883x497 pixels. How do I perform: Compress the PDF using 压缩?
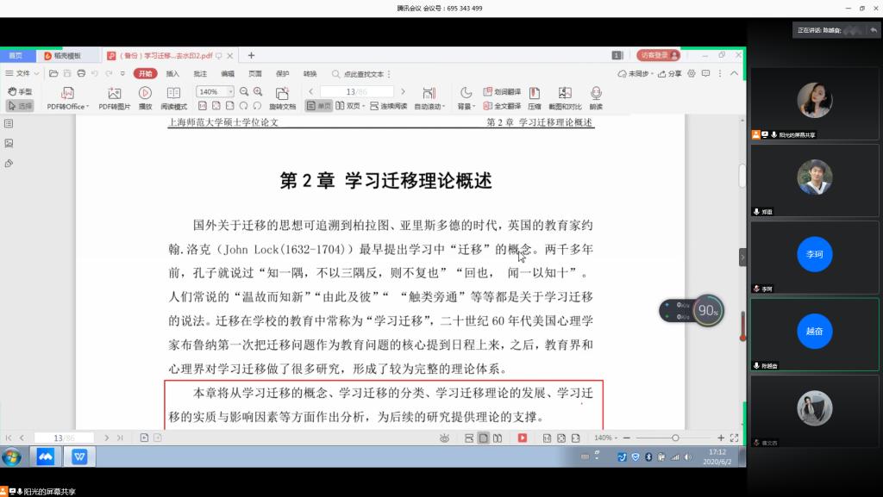(x=534, y=97)
